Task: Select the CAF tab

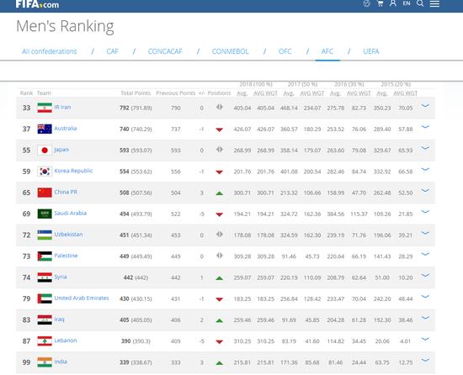Action: tap(112, 51)
